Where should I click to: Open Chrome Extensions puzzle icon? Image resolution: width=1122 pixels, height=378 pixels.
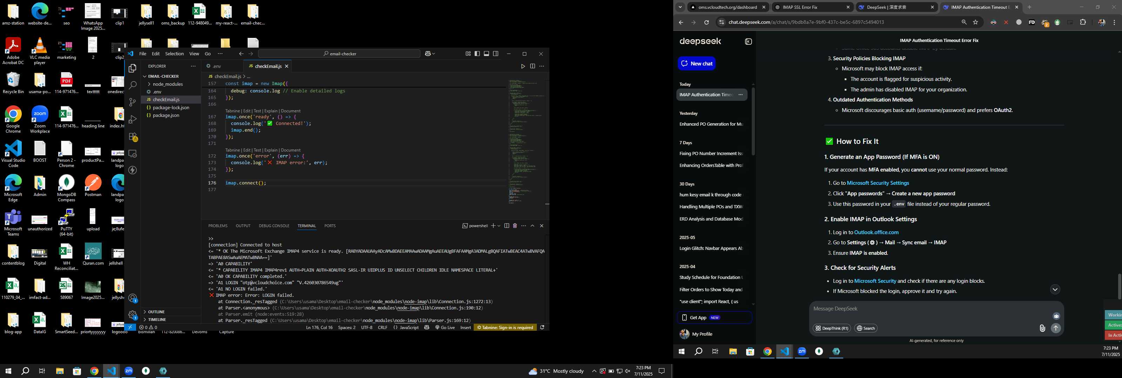1083,22
